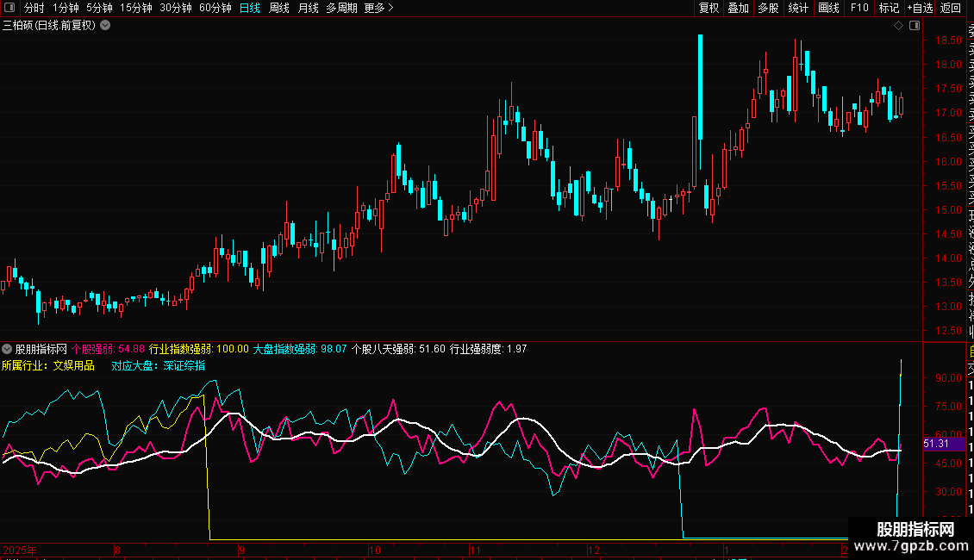
Task: Expand the 更多 periods list
Action: click(378, 8)
